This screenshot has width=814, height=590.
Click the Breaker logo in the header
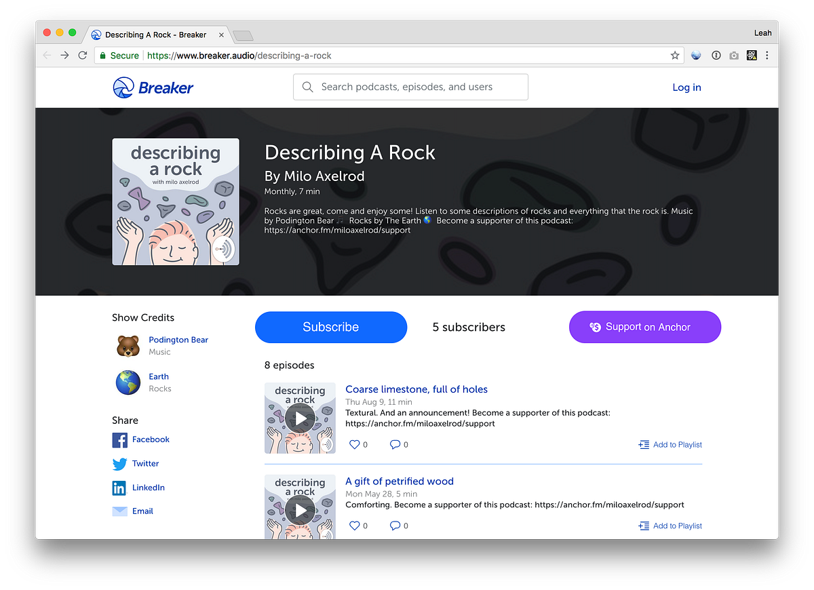(153, 87)
